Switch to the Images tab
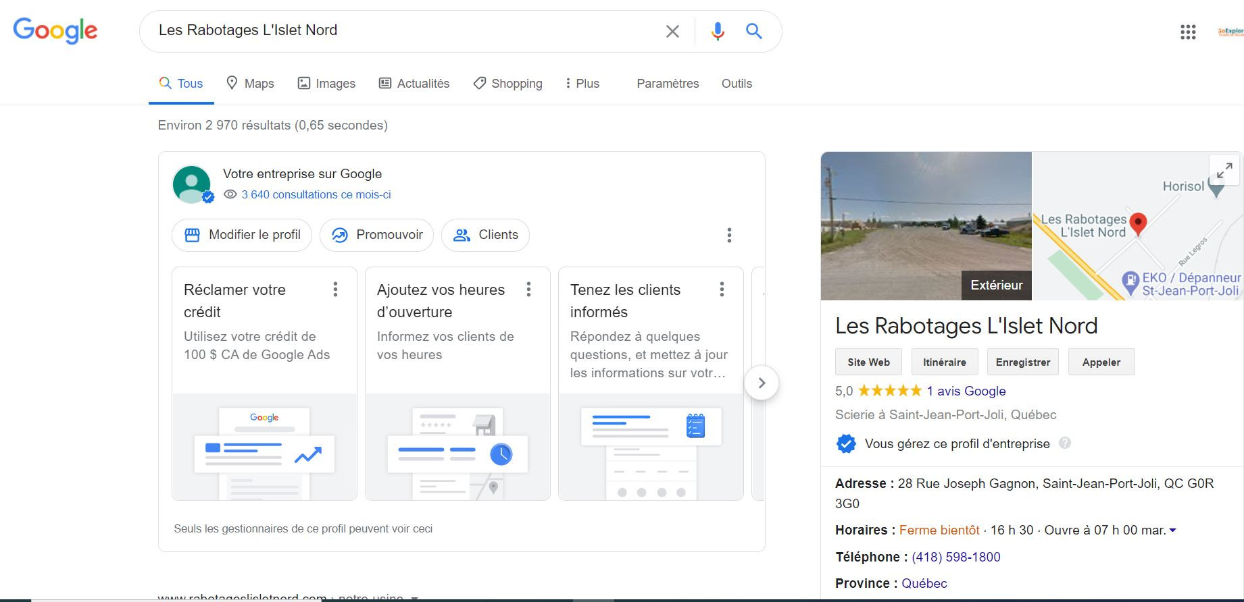The image size is (1244, 602). [326, 84]
